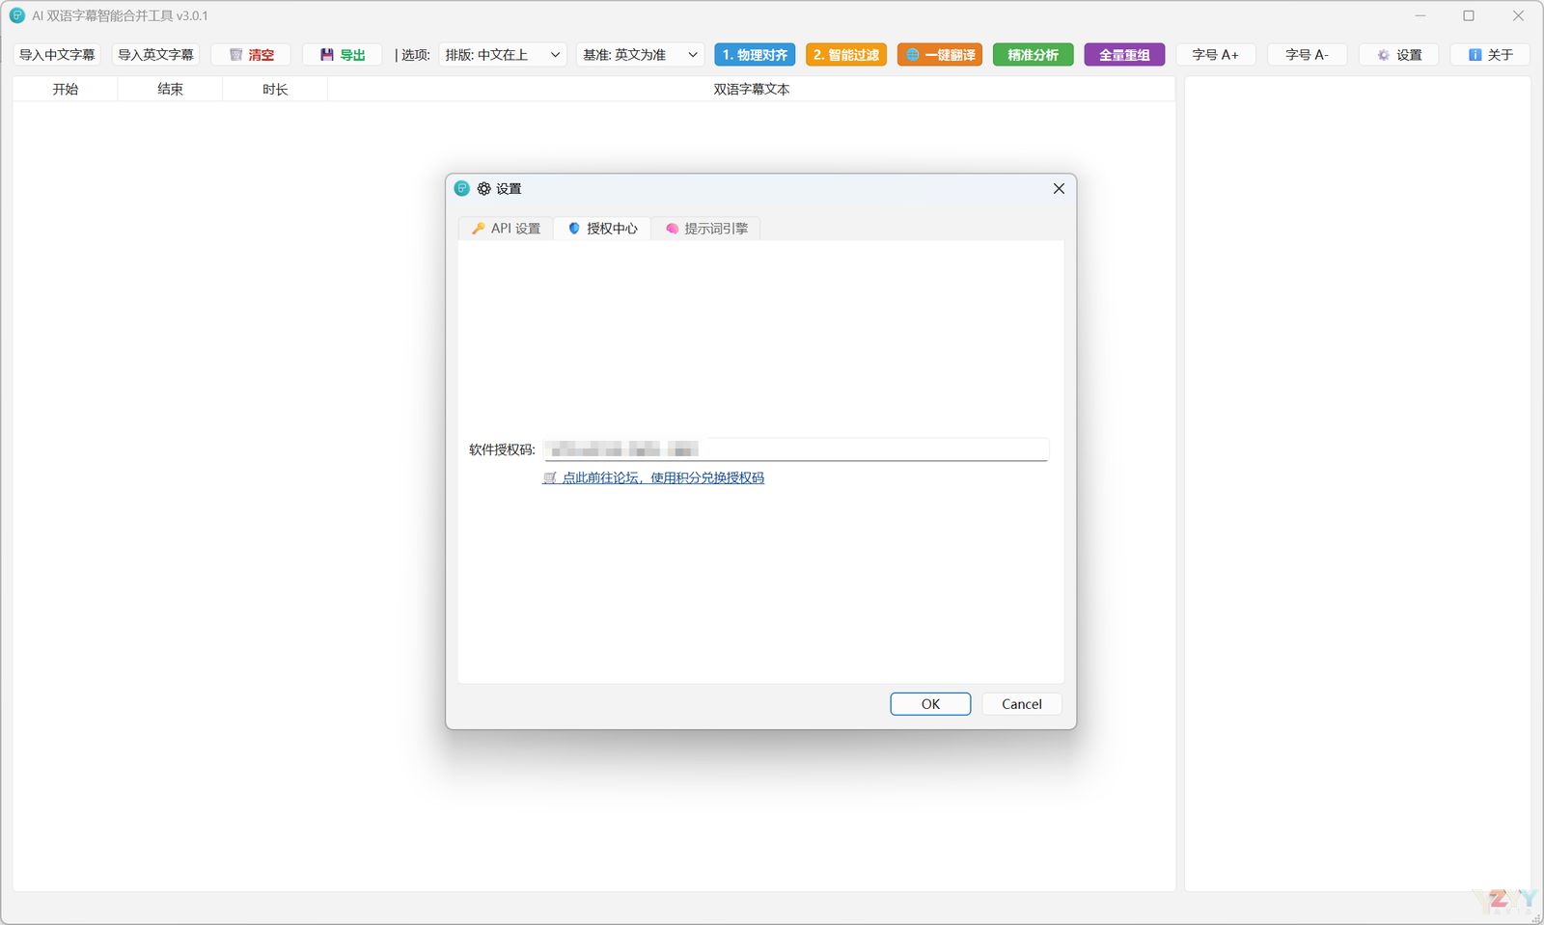Screen dimensions: 1544x925
Task: Click the green 精准分析 button
Action: click(1033, 55)
